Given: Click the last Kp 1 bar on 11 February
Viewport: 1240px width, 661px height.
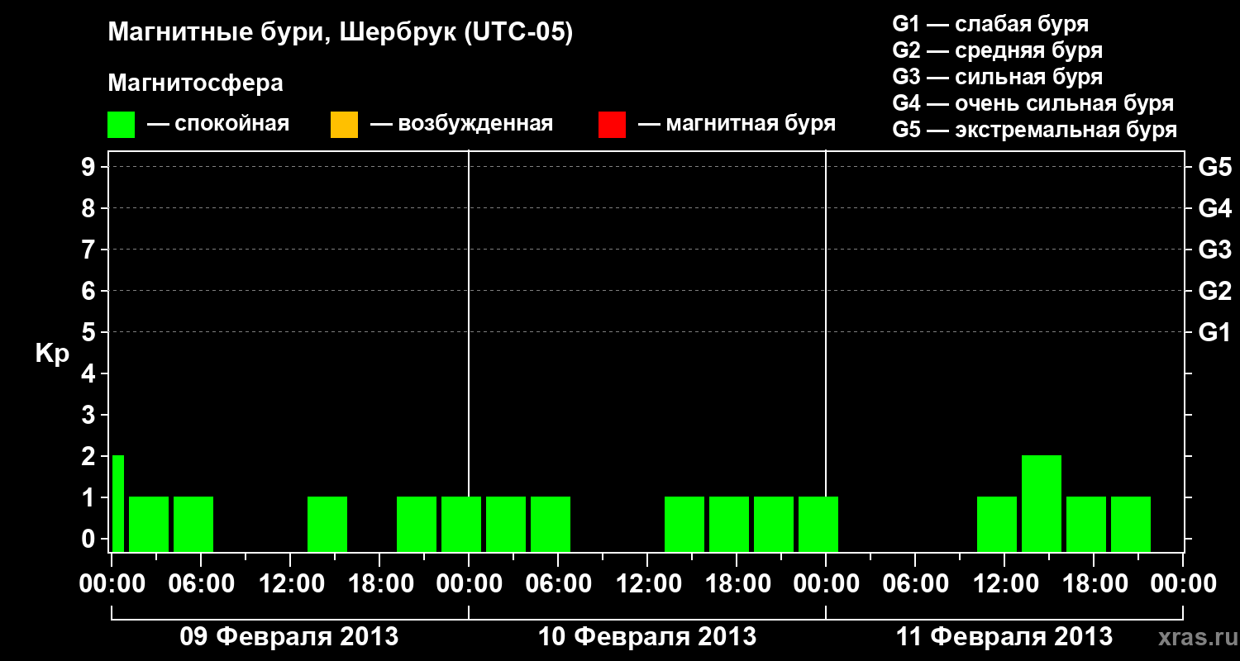Looking at the screenshot, I should 1131,524.
